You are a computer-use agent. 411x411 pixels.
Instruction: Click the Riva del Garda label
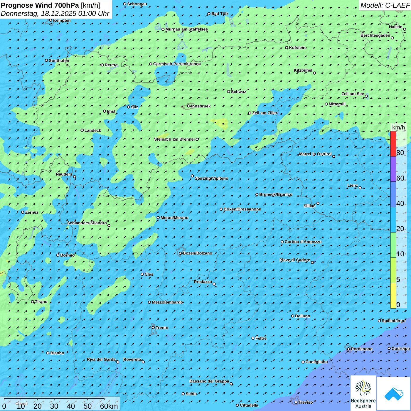click(x=101, y=359)
